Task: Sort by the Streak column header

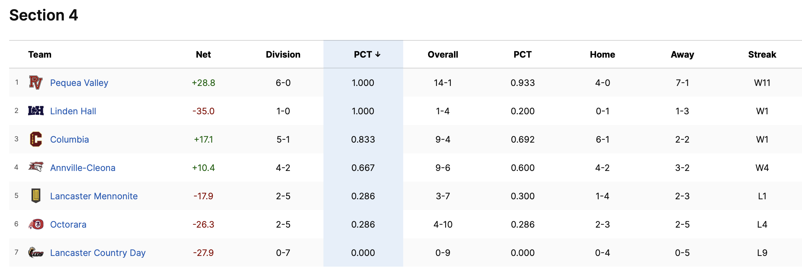Action: [762, 54]
